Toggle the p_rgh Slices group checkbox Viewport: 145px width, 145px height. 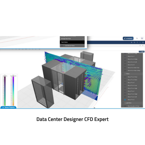point(123,103)
